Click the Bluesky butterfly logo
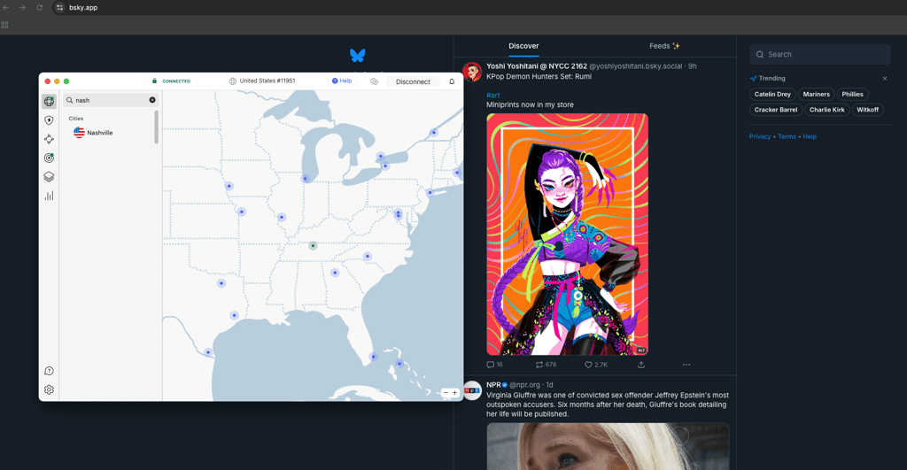This screenshot has height=470, width=907. tap(358, 56)
